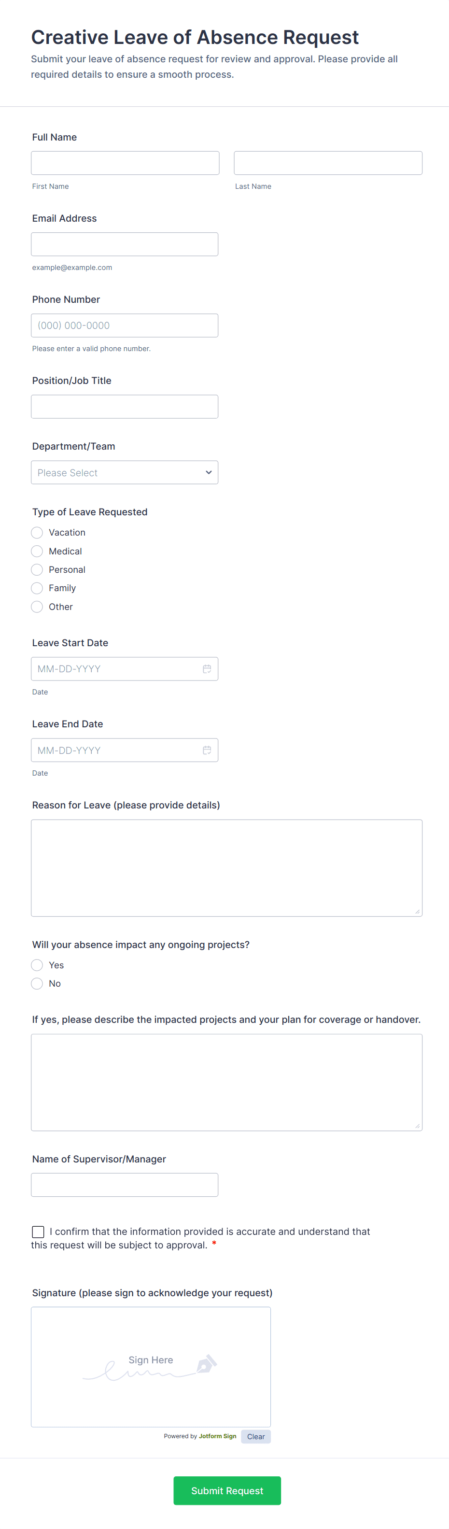
Task: Select the Vacation leave type
Action: (37, 532)
